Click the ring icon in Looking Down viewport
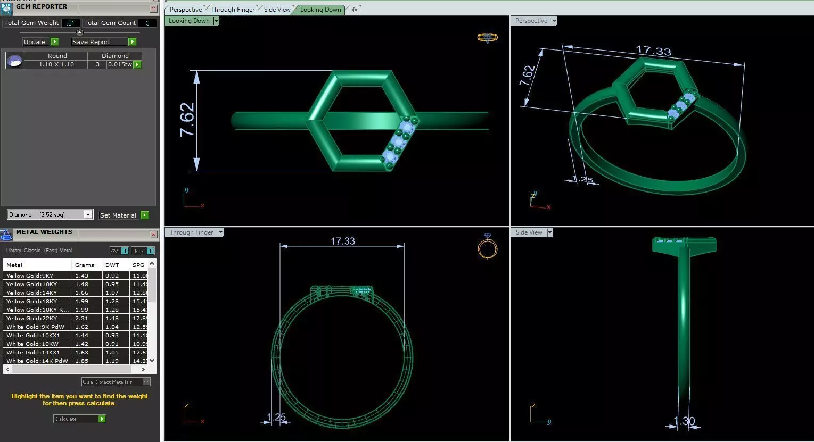The image size is (814, 442). [487, 37]
